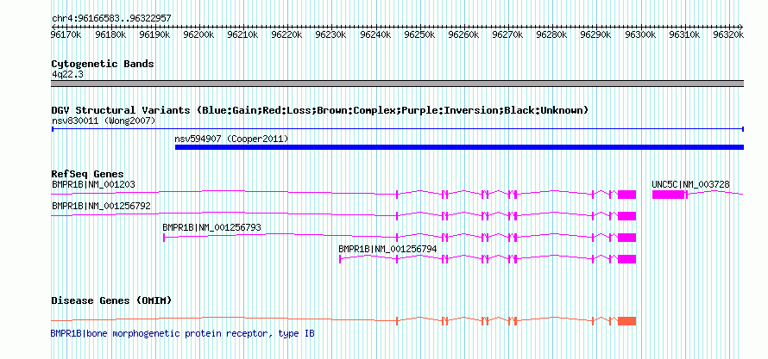Open the BMPR1B|NM_001256793 transcript label
Viewport: 768px width, 359px height.
(211, 227)
